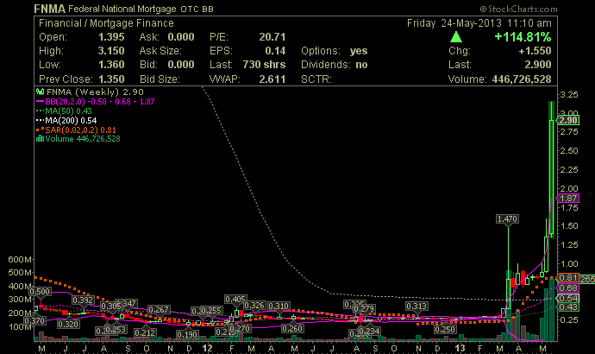
Task: Select the FNMA ticker symbol in title
Action: (49, 9)
